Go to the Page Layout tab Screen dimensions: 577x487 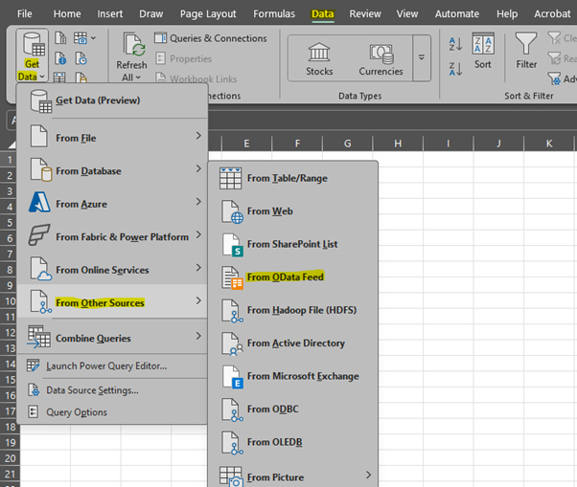pos(208,14)
